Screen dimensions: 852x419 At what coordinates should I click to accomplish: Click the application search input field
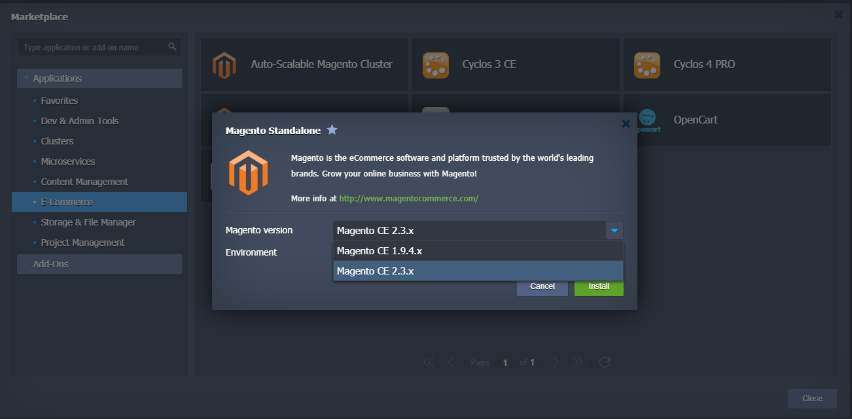click(x=92, y=48)
